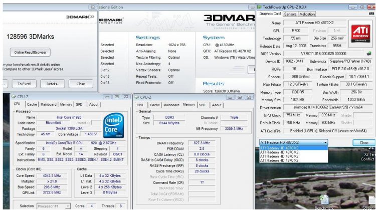376x210 pixels.
Task: Click the Intel Core i7 logo in CPU-Z
Action: click(x=113, y=125)
